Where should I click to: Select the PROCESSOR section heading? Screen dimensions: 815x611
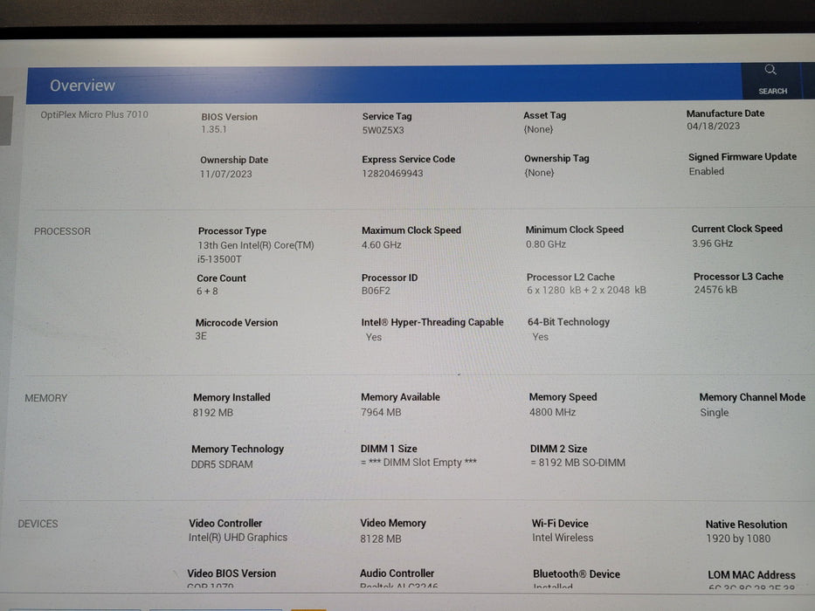tap(62, 231)
